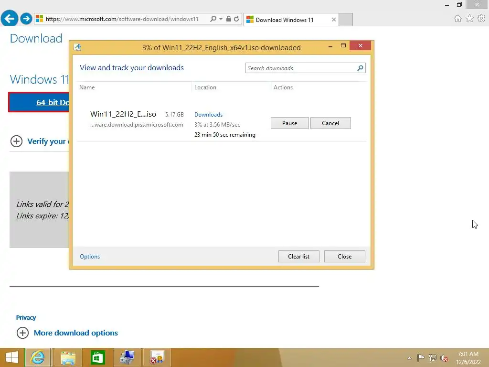
Task: Expand More download options
Action: 76,333
